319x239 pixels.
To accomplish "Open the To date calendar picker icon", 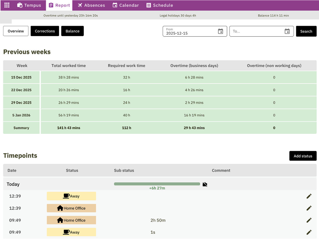I will [x=287, y=31].
